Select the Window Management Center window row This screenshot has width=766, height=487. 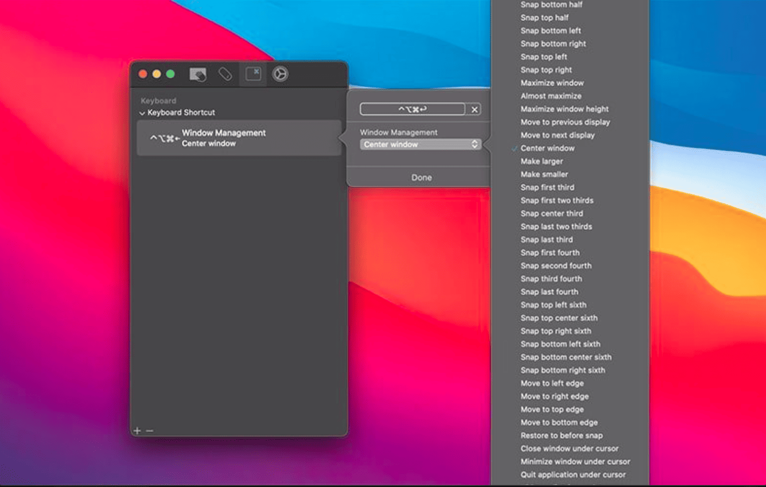[x=239, y=138]
